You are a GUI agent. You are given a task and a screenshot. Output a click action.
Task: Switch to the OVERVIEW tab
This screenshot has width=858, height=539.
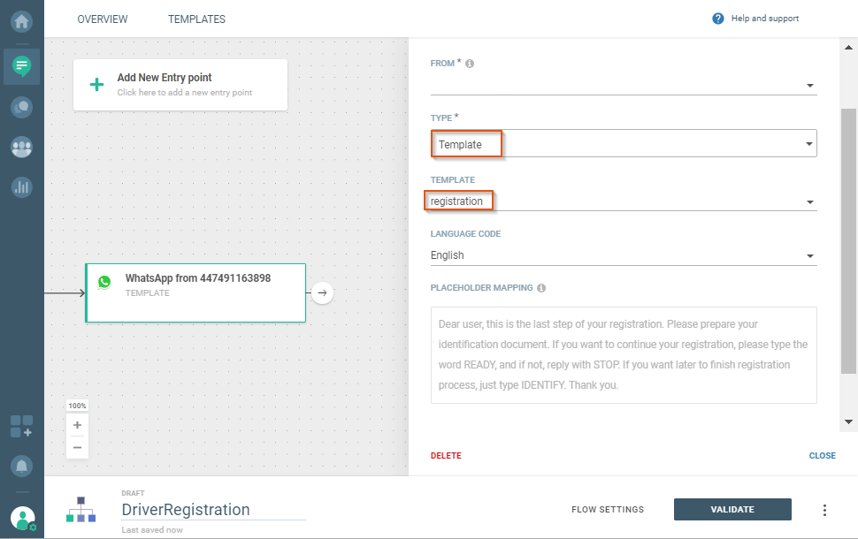[x=103, y=19]
